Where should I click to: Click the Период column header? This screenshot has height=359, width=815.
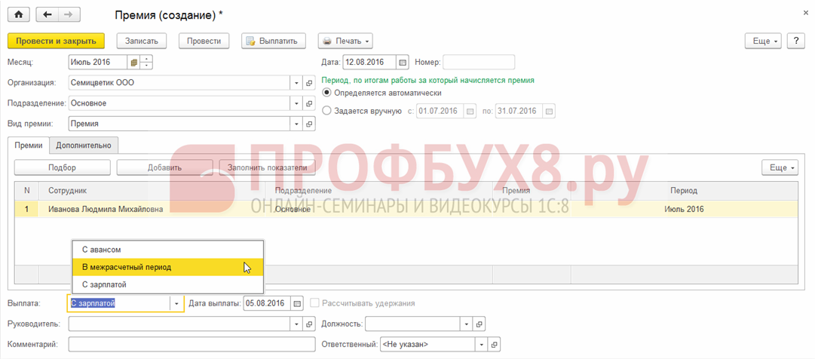(684, 191)
